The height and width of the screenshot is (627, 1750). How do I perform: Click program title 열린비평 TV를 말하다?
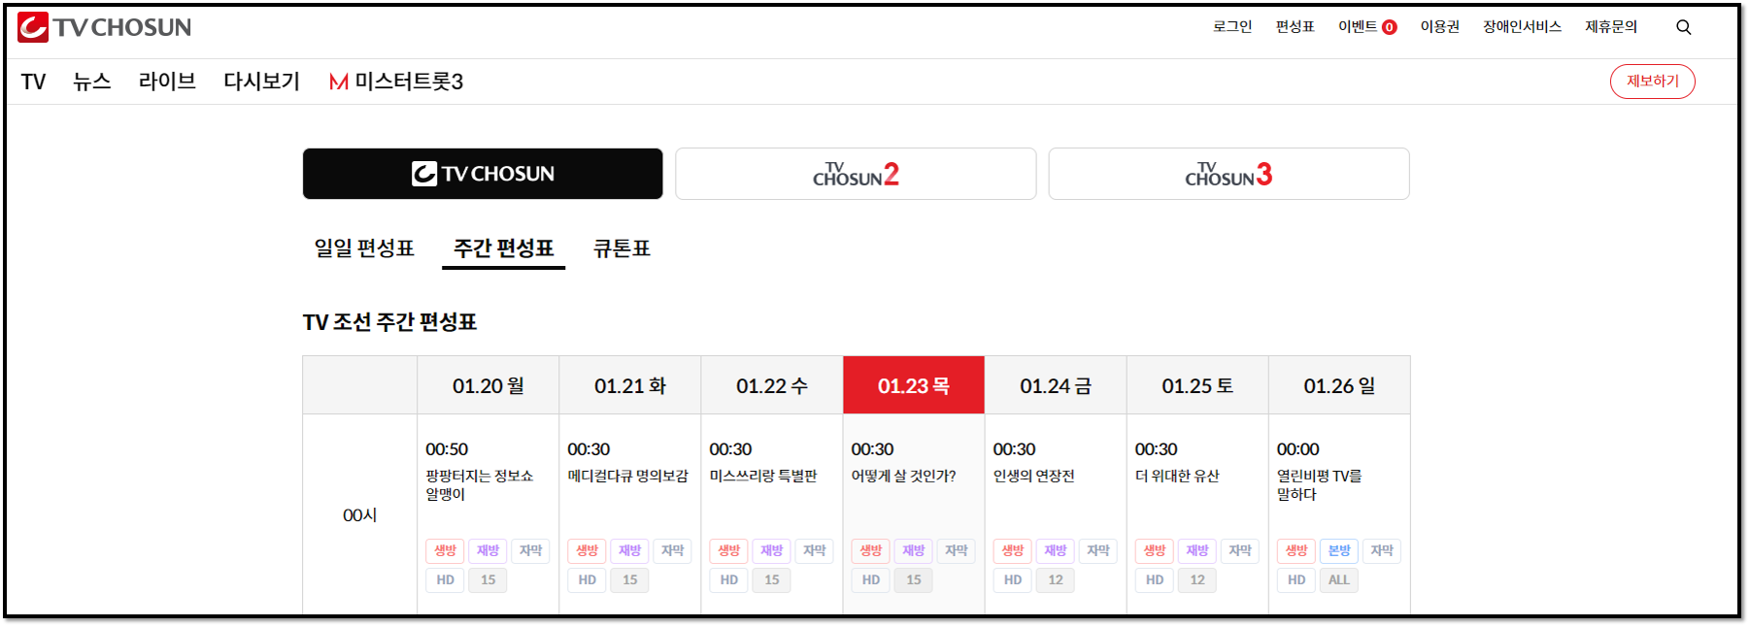pos(1319,485)
